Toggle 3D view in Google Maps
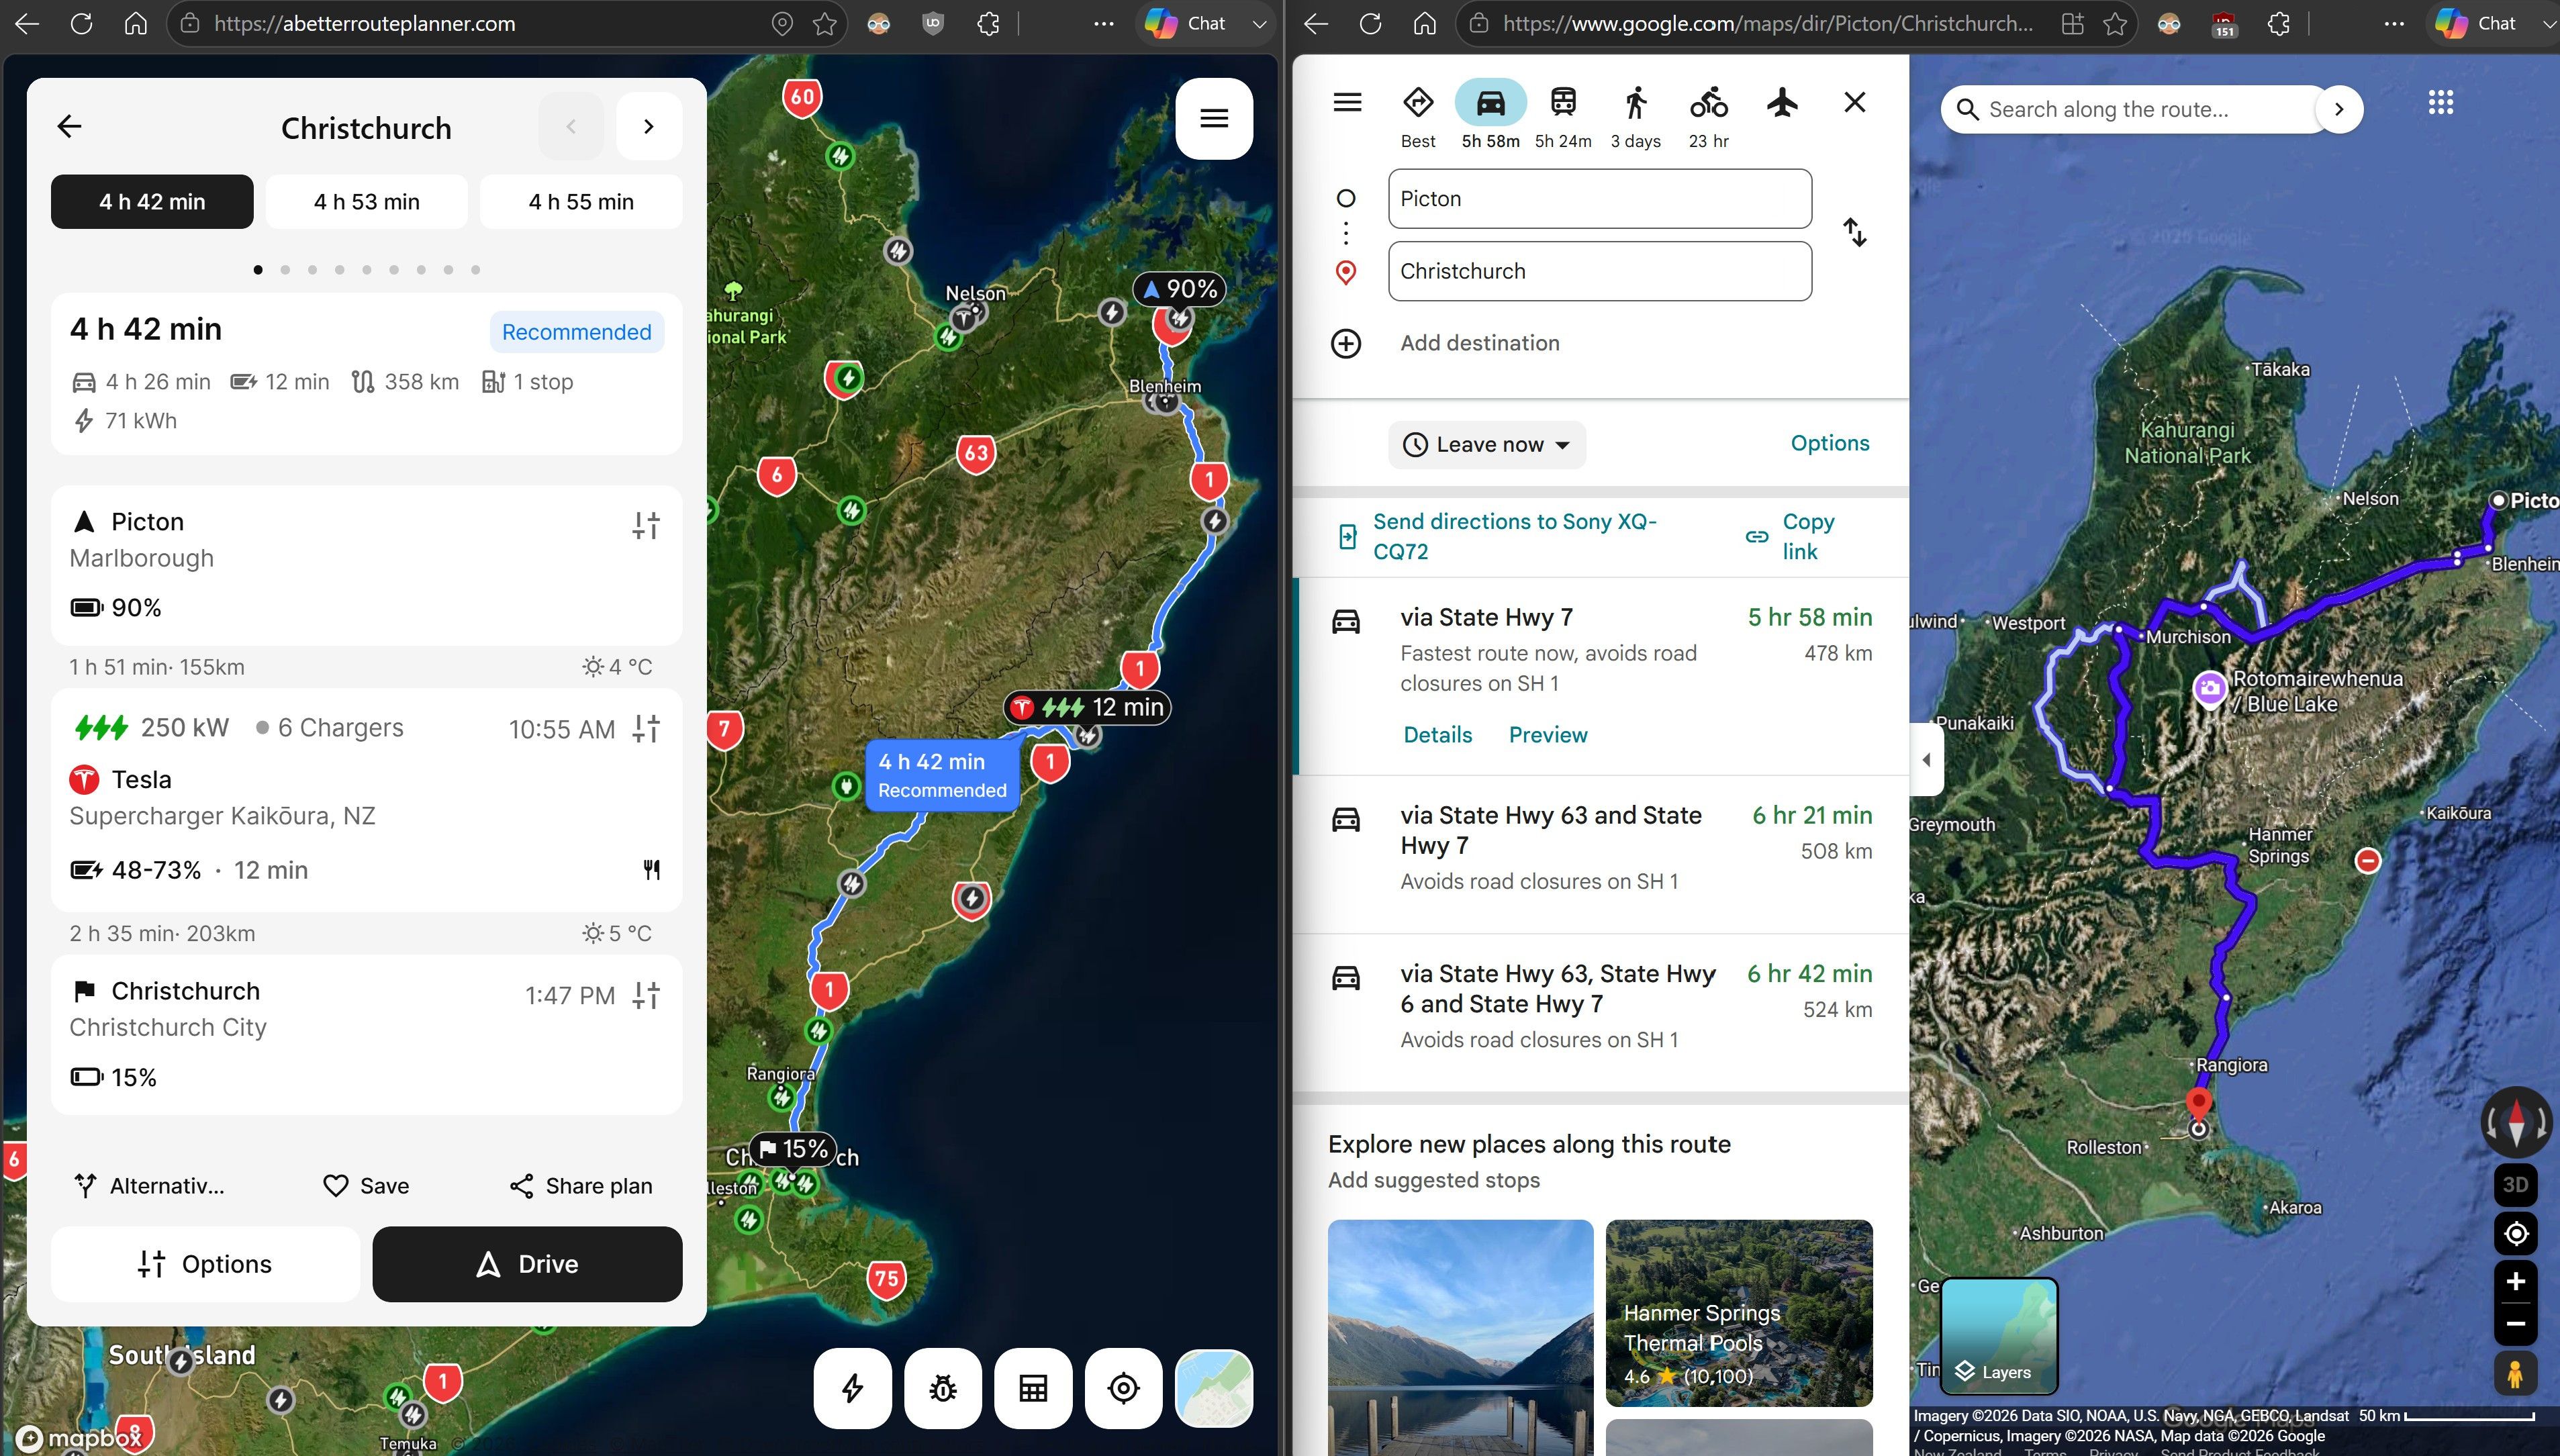Screen dimensions: 2560x1456 pos(2515,1185)
